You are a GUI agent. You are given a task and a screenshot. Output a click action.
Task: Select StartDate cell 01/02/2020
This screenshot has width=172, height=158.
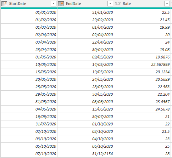[29, 20]
